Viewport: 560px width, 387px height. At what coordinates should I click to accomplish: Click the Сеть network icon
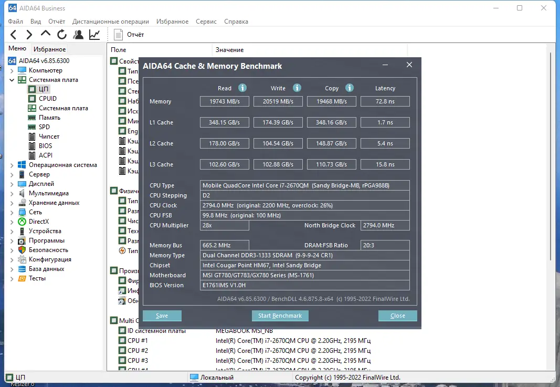pyautogui.click(x=22, y=212)
